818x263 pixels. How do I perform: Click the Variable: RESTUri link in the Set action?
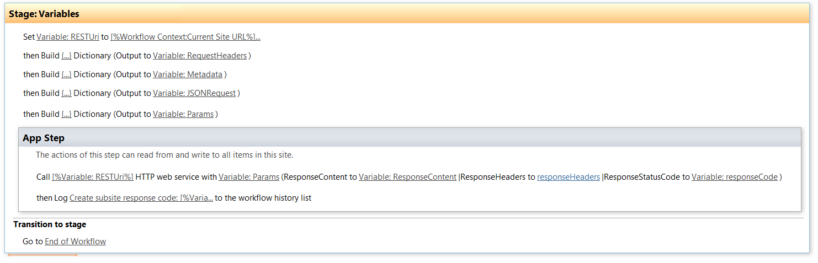[67, 37]
